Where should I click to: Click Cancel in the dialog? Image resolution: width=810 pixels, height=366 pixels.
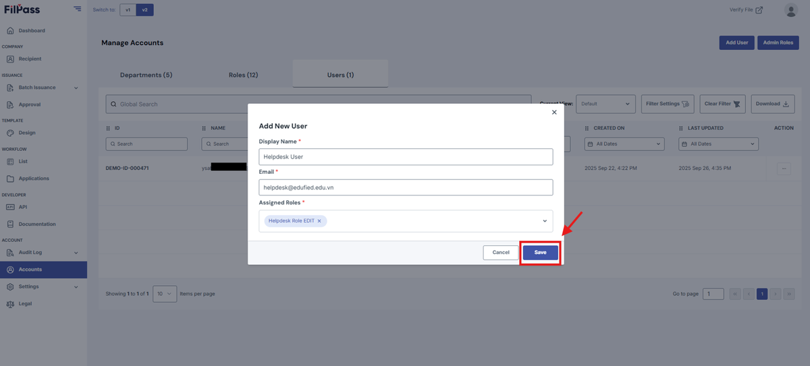[x=501, y=252]
